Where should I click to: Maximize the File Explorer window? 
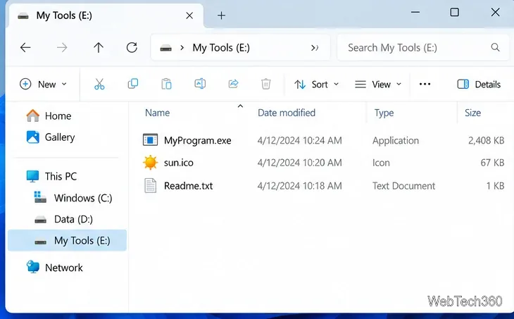454,13
